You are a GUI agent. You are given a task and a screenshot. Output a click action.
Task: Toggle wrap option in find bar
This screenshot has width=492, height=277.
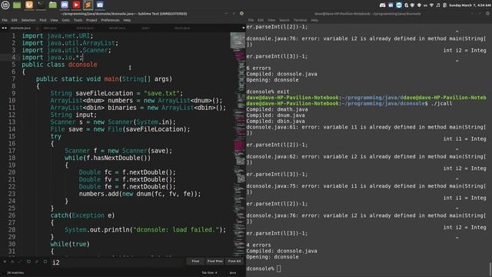tap(28, 262)
